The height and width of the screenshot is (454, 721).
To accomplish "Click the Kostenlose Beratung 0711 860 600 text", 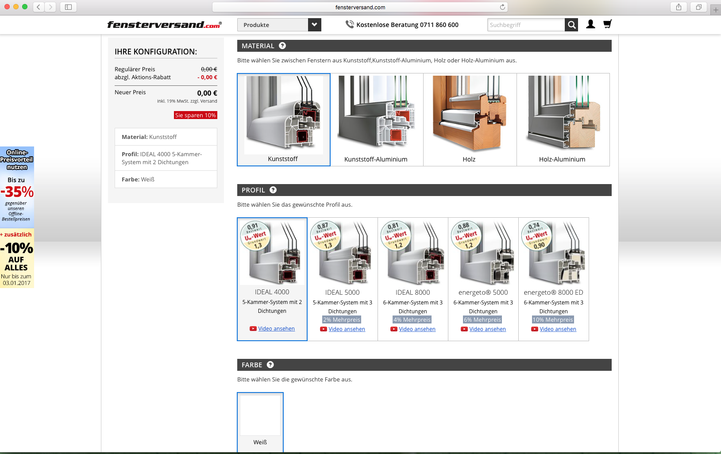I will click(x=407, y=25).
